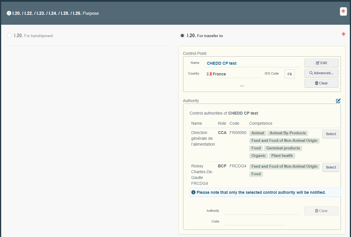Click the Plant health competence tag
This screenshot has height=237, width=351.
[282, 156]
